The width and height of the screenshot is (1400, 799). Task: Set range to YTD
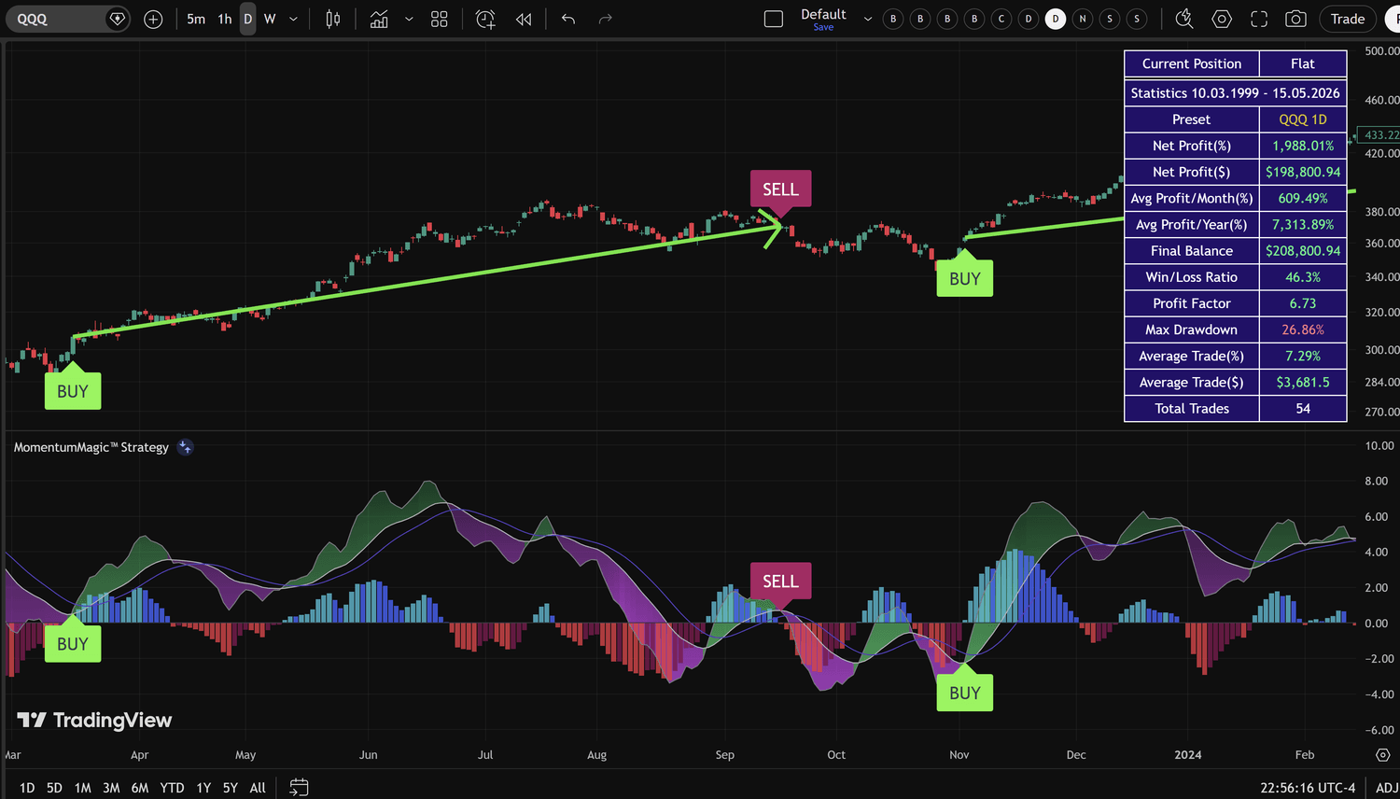click(172, 788)
